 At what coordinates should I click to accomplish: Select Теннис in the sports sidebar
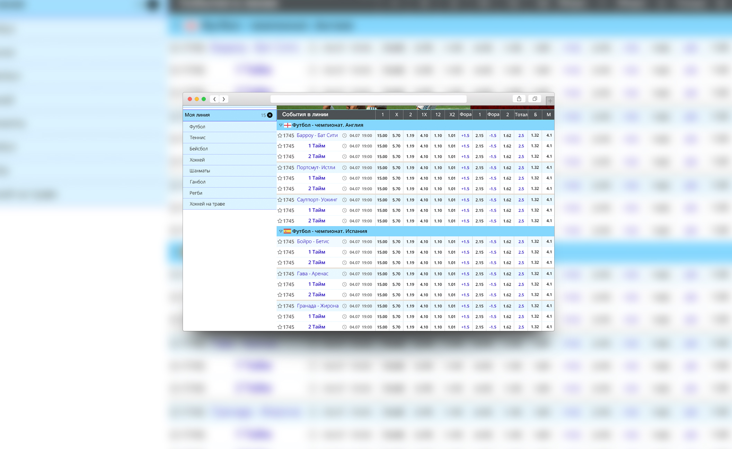click(x=197, y=137)
